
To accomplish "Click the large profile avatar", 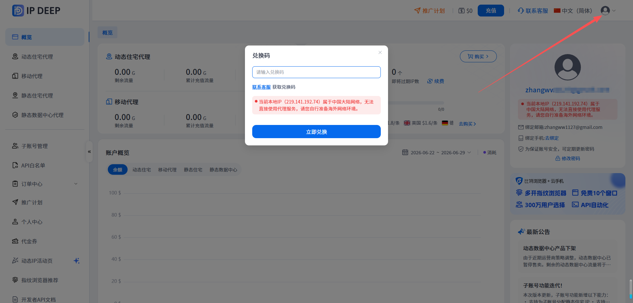I will coord(568,67).
